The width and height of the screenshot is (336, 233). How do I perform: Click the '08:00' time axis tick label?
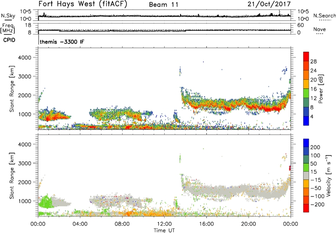[122, 224]
